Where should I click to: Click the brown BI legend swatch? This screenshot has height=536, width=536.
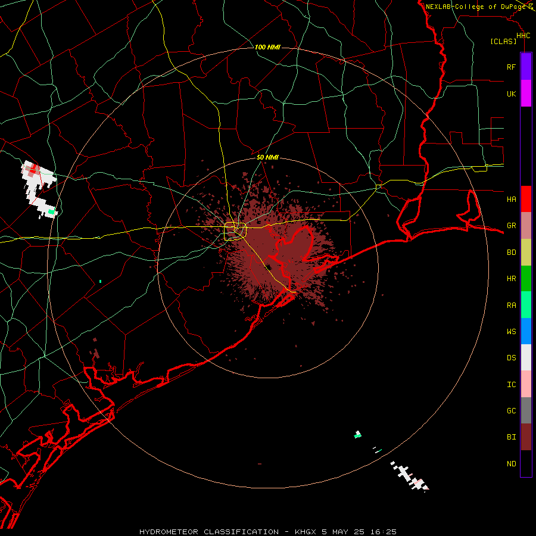coord(526,437)
